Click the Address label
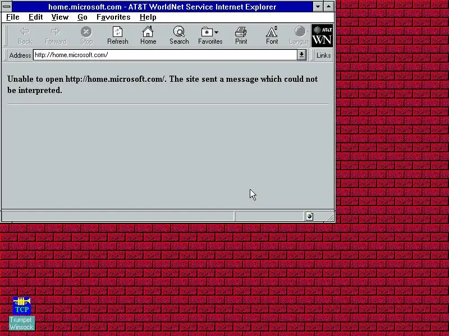449x336 pixels. click(x=20, y=55)
